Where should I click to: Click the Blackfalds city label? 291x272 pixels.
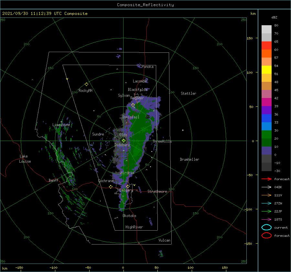click(137, 90)
